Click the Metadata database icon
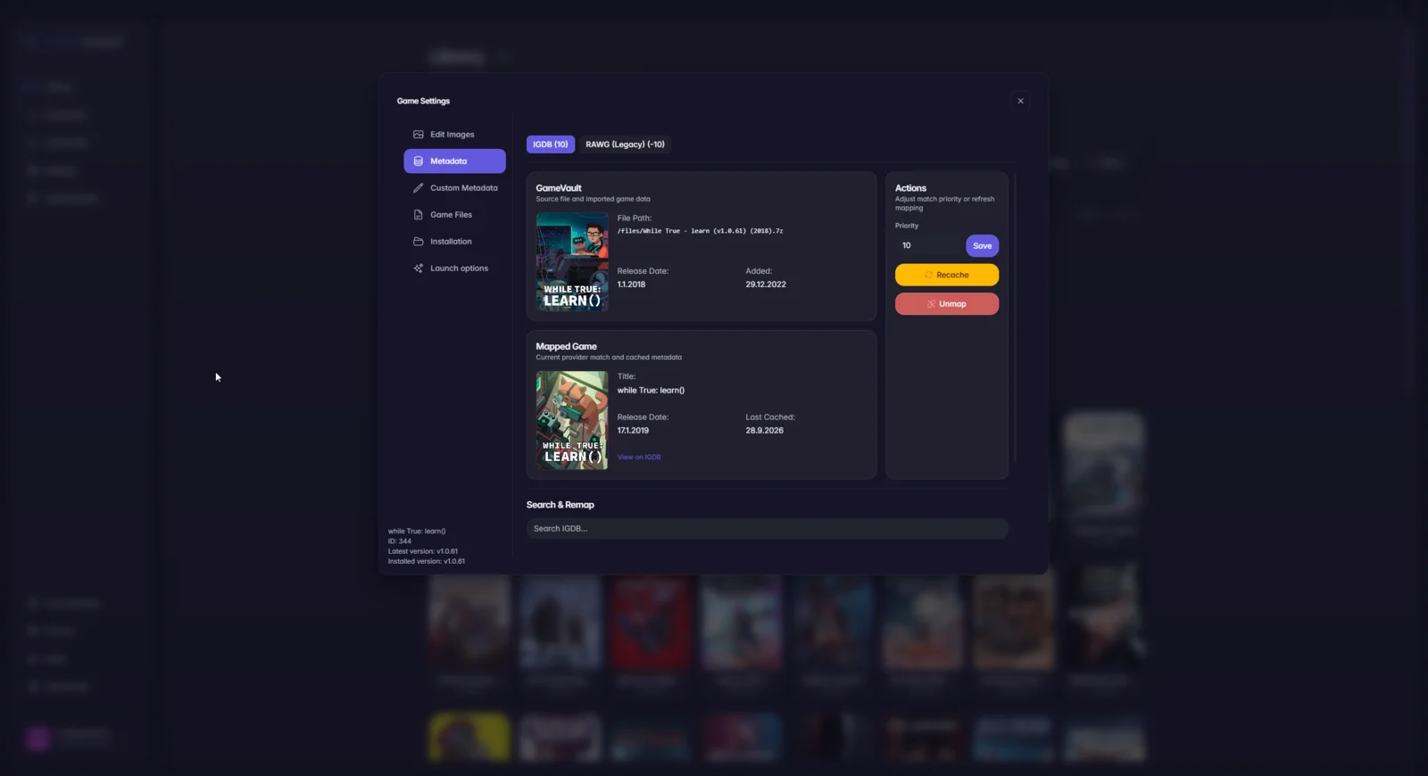This screenshot has width=1428, height=776. (418, 161)
